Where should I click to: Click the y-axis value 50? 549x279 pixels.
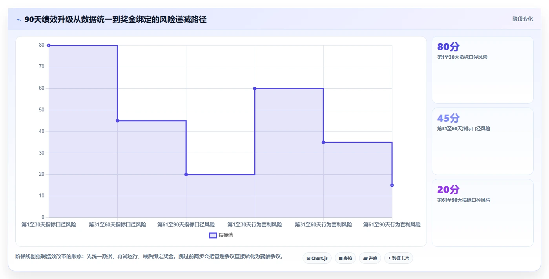[42, 110]
